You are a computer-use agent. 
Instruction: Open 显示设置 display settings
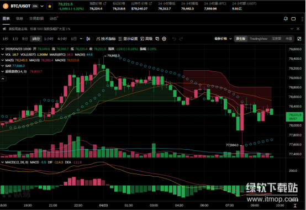(128, 39)
